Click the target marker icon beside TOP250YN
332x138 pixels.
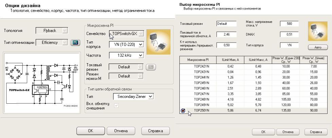click(184, 110)
